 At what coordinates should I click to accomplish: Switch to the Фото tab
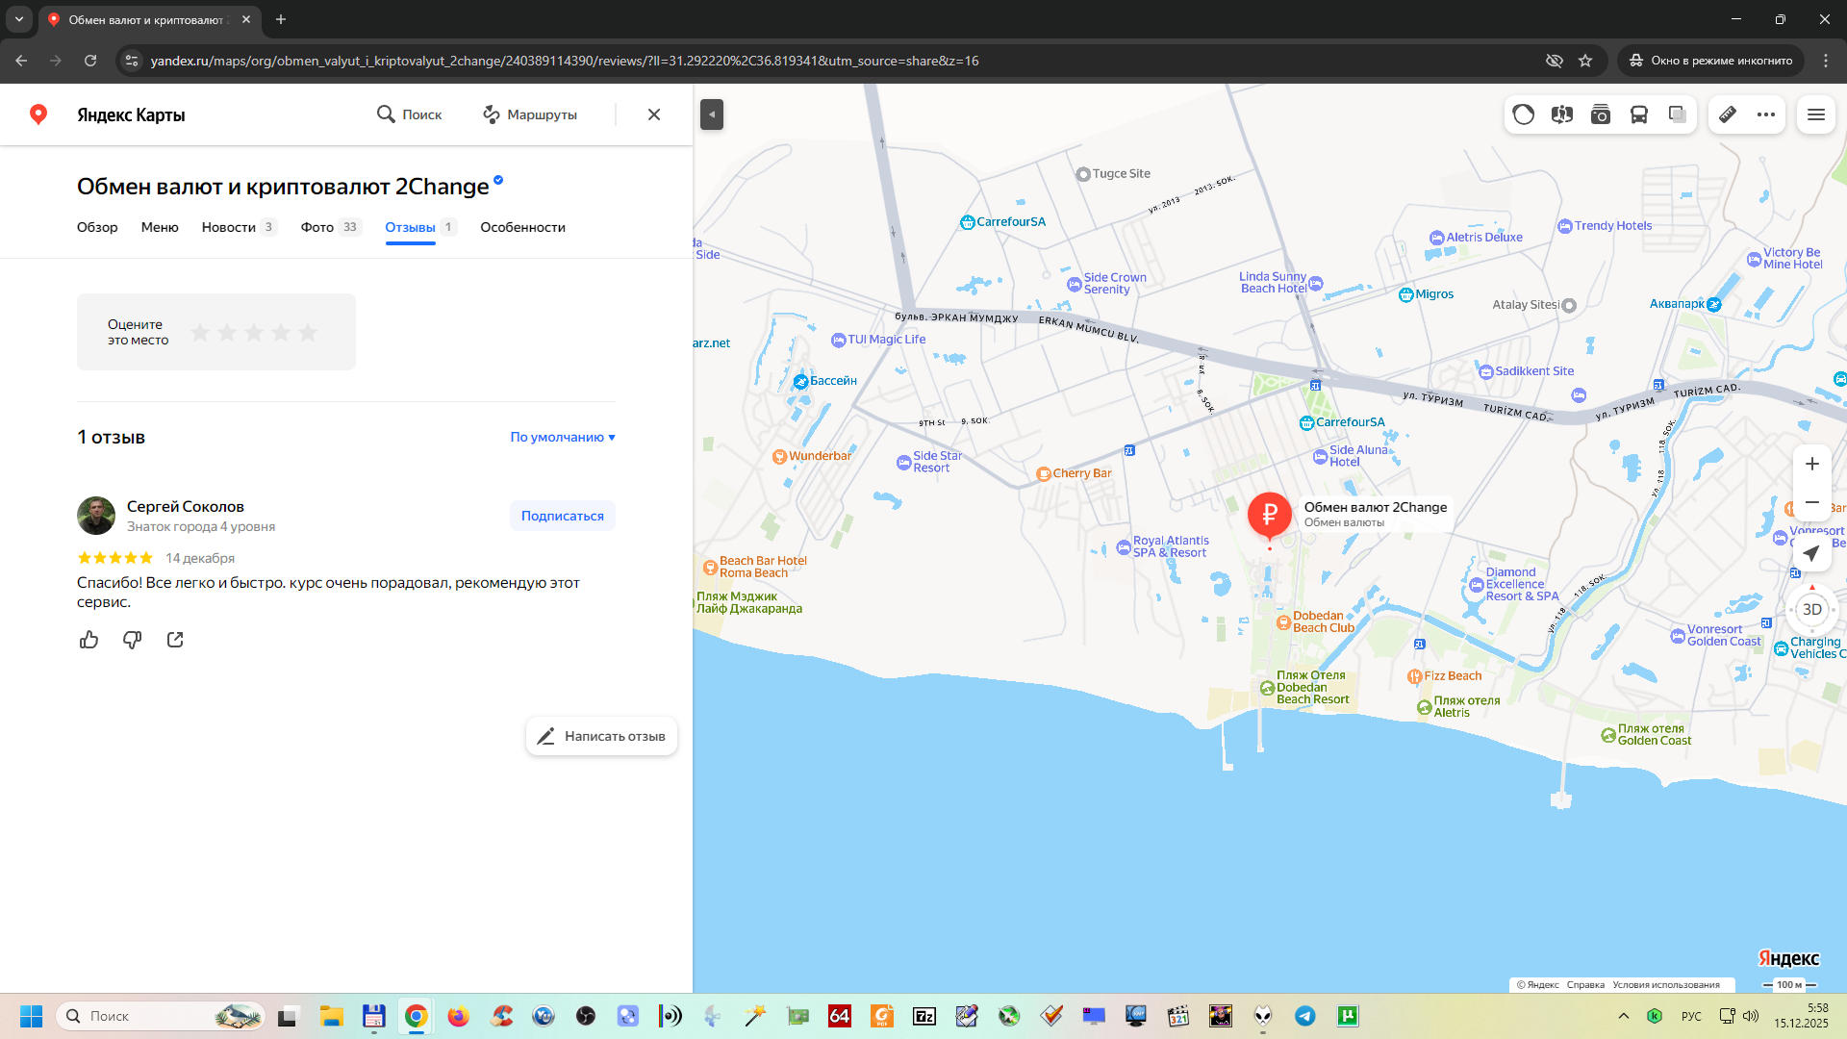(317, 227)
